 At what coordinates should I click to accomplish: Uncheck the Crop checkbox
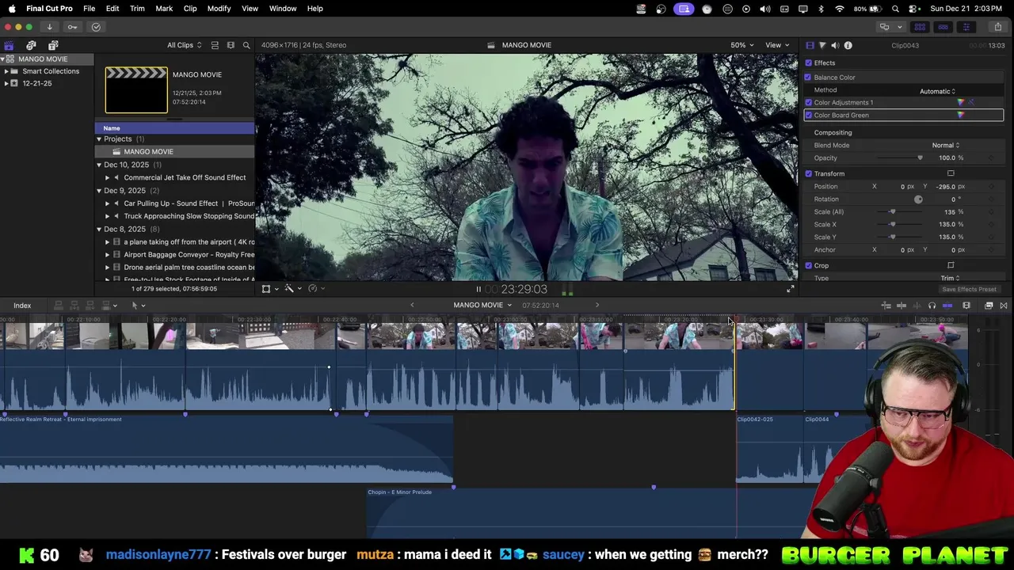808,265
